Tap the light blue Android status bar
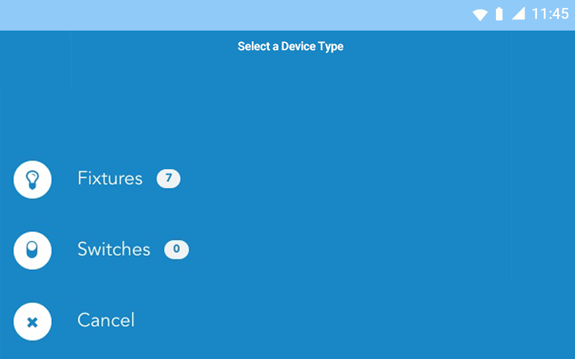 [287, 15]
